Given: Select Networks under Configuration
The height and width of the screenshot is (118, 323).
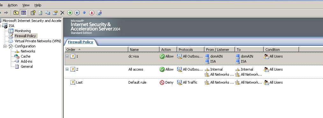Looking at the screenshot, I should (28, 51).
